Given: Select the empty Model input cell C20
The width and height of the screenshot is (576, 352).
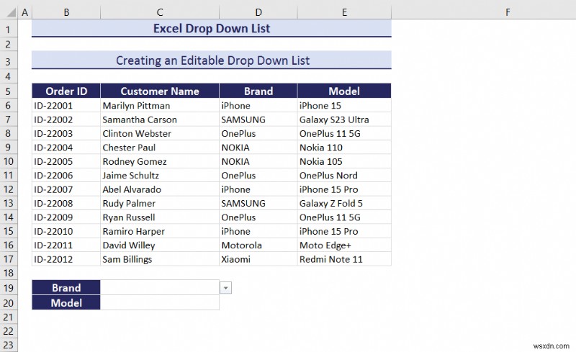Looking at the screenshot, I should (160, 302).
